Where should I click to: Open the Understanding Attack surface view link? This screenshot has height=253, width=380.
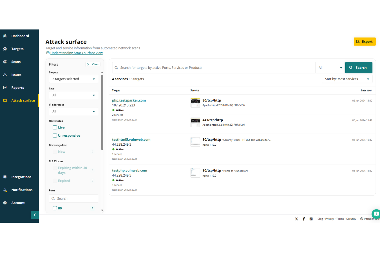[x=76, y=53]
